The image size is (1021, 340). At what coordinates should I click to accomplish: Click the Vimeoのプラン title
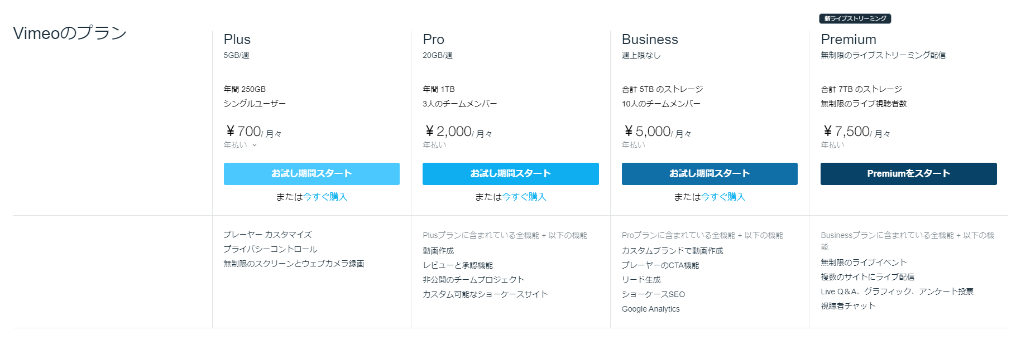click(x=70, y=33)
